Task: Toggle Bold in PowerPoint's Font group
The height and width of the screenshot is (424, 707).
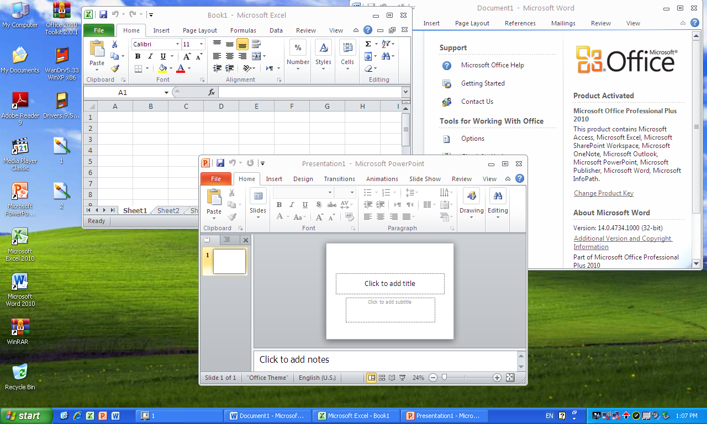Action: pyautogui.click(x=279, y=205)
